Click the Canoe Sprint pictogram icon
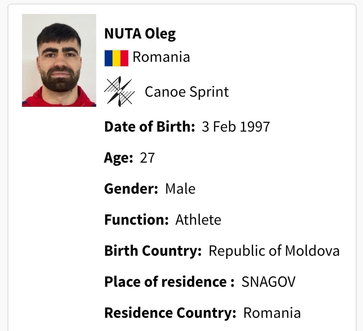 [119, 91]
